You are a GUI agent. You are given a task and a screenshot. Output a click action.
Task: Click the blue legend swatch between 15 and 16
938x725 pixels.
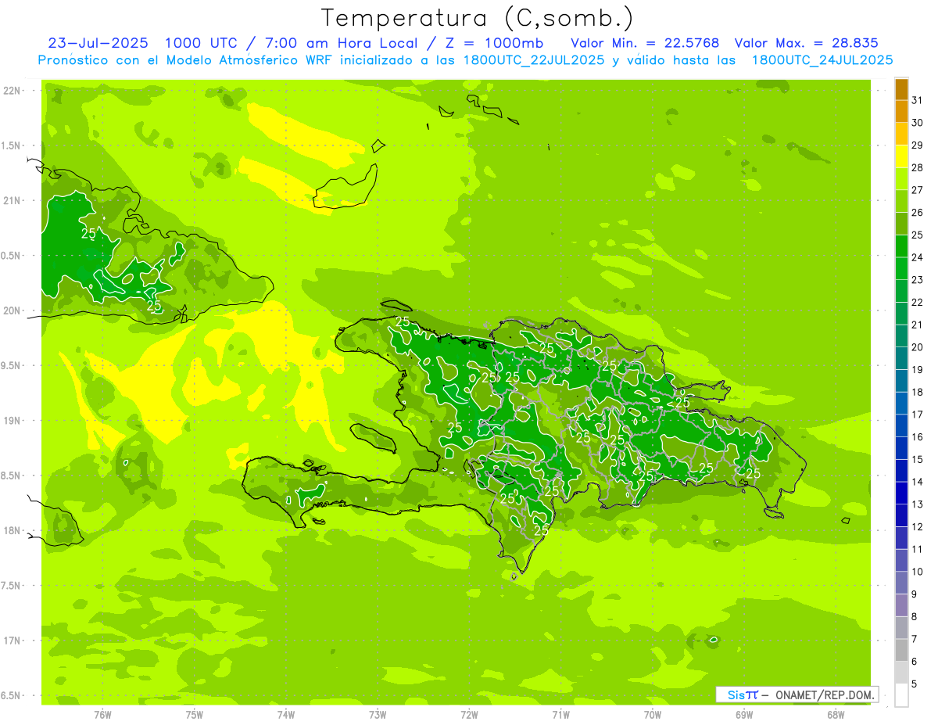point(901,448)
